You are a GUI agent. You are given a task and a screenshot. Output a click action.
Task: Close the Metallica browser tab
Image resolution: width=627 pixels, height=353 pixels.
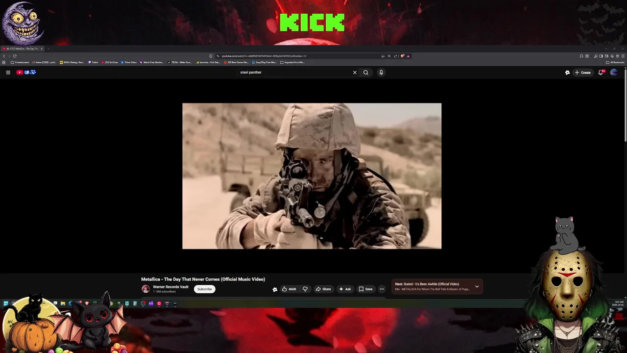click(42, 49)
